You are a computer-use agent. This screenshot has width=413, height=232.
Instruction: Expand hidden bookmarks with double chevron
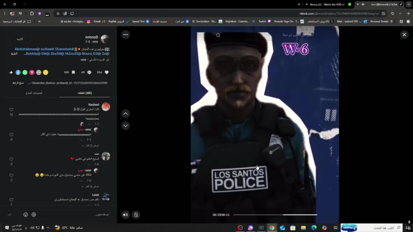click(x=39, y=21)
